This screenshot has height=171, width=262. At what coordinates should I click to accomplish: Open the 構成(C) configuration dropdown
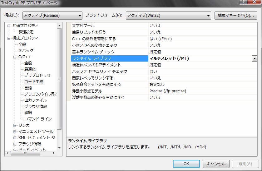tap(52, 16)
